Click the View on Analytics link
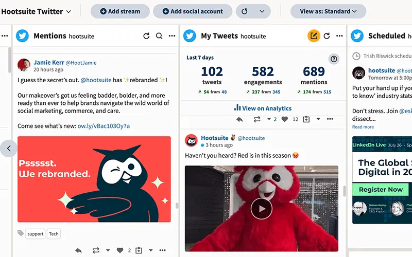This screenshot has width=412, height=257. click(x=263, y=108)
